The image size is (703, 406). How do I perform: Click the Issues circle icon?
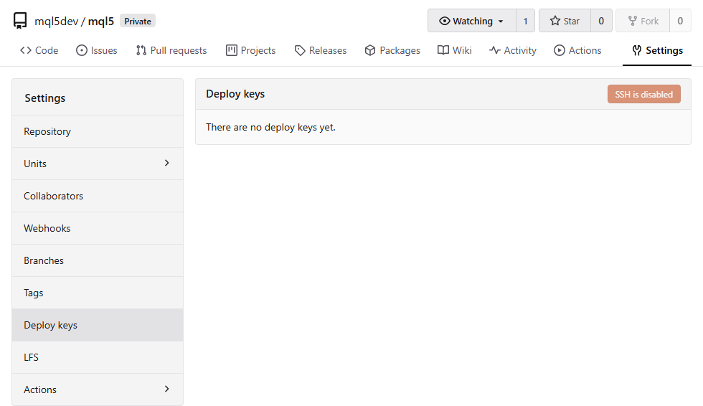coord(82,50)
